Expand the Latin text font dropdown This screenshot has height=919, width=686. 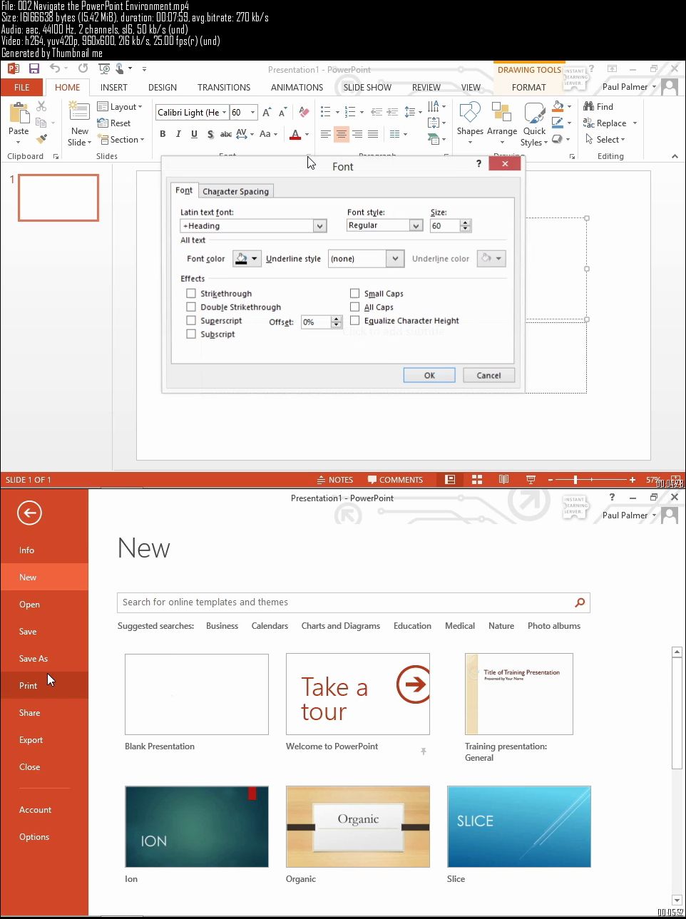point(319,226)
